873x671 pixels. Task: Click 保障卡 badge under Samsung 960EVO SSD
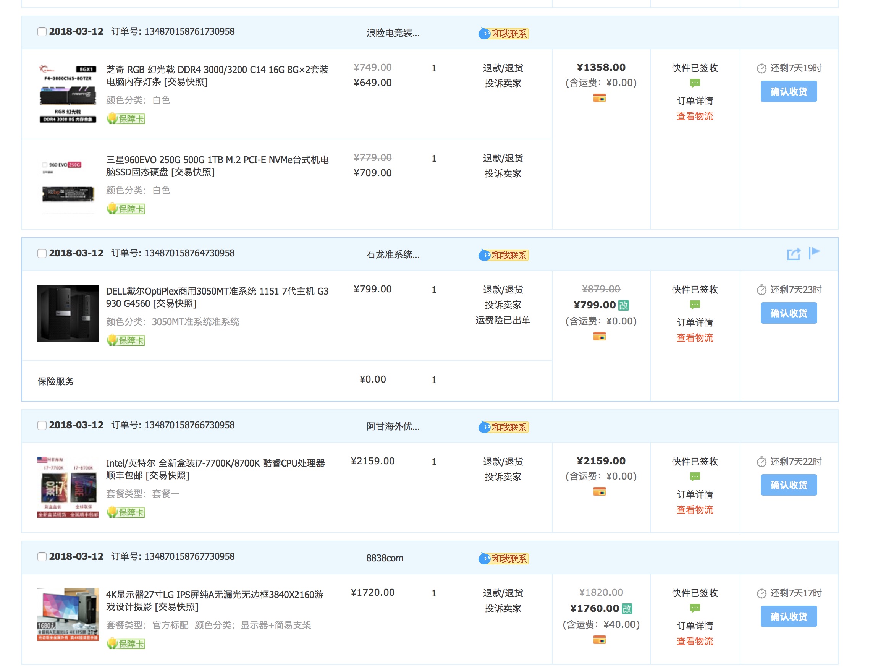126,209
